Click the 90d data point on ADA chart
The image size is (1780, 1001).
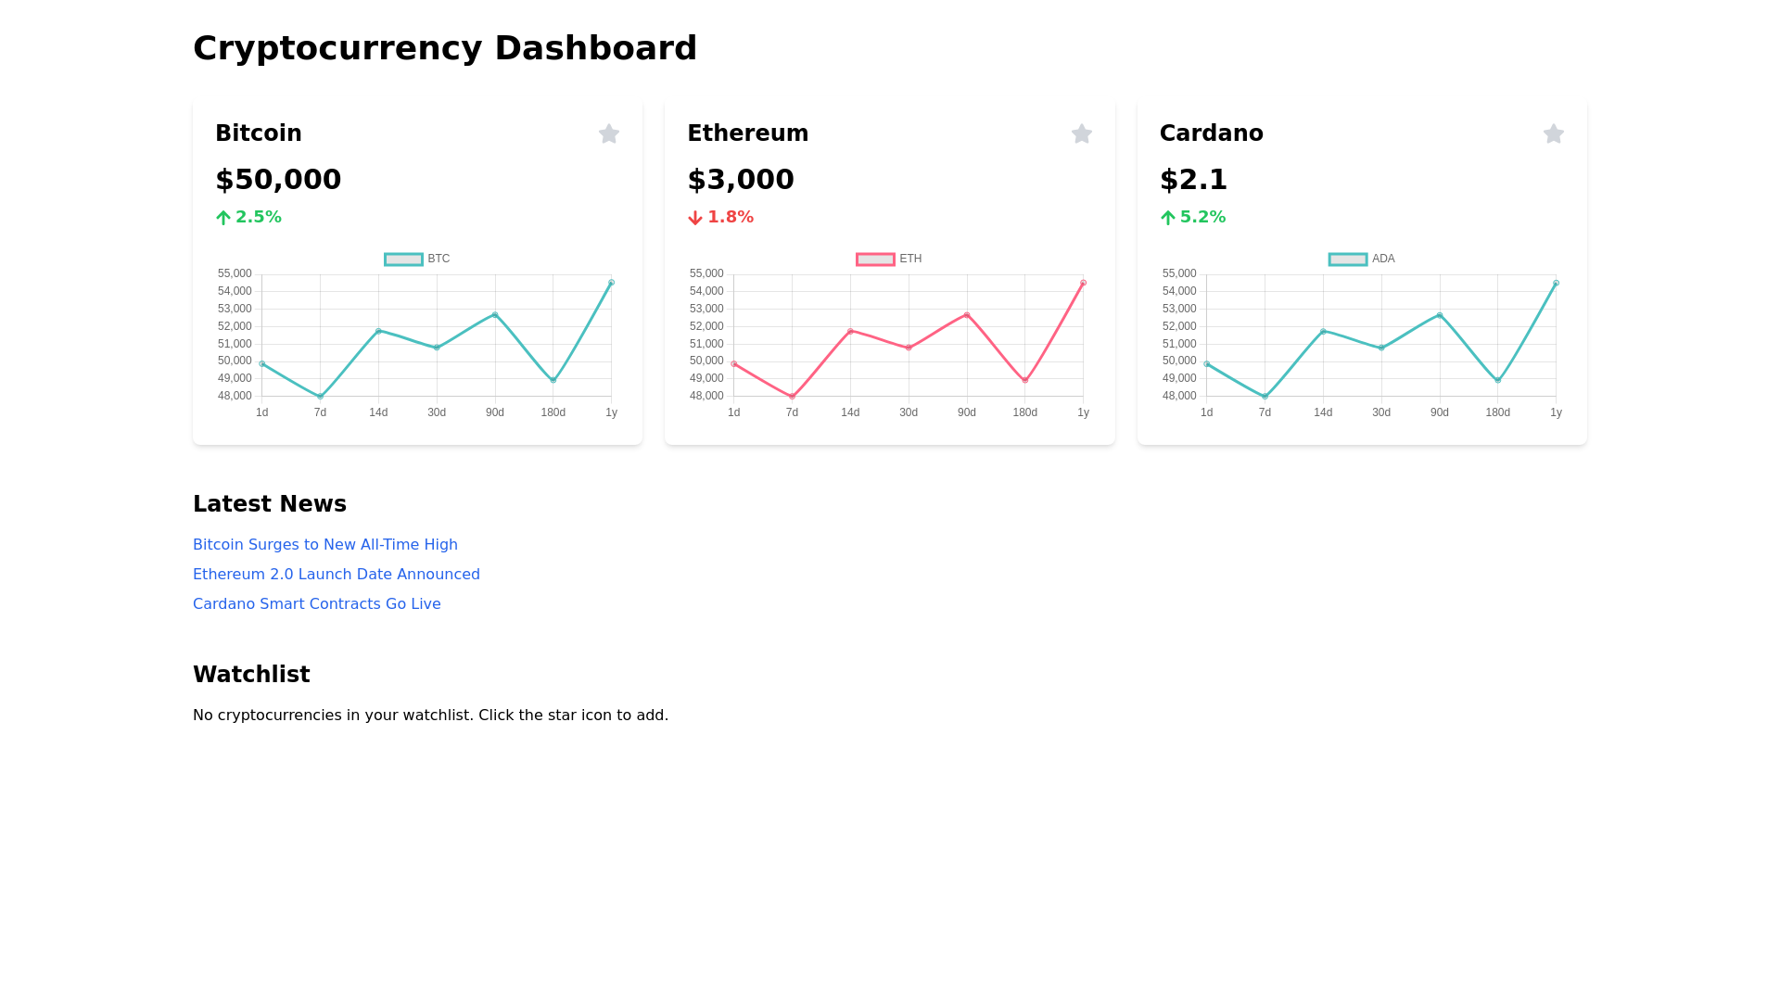[1440, 315]
